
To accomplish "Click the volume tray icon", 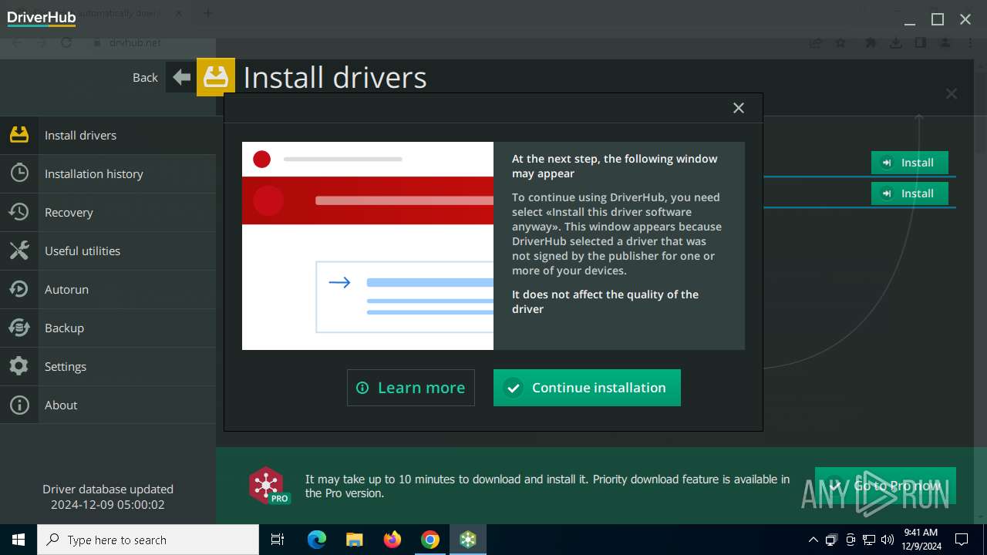I will [x=888, y=540].
